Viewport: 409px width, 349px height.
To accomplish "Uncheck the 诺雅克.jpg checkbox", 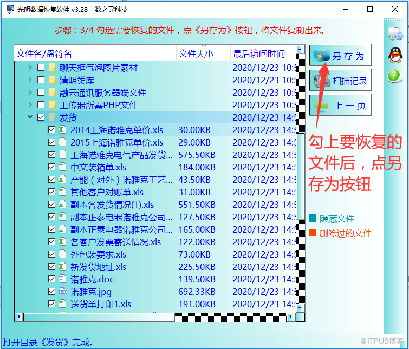I will click(x=51, y=292).
